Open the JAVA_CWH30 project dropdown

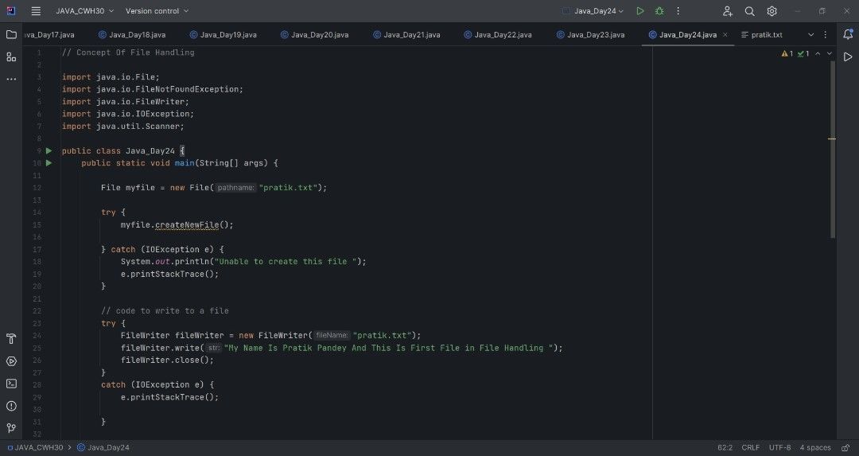(85, 11)
